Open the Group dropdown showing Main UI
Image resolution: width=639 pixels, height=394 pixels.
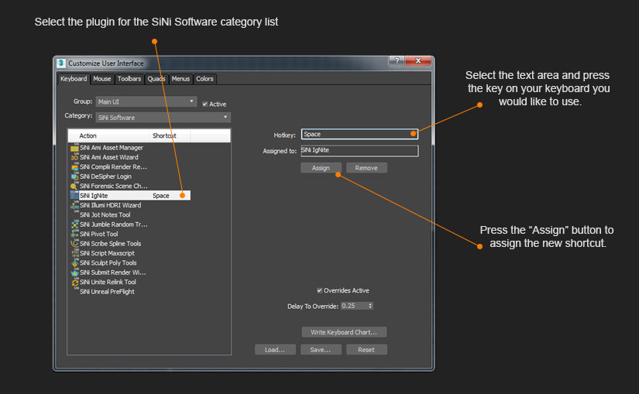[146, 101]
